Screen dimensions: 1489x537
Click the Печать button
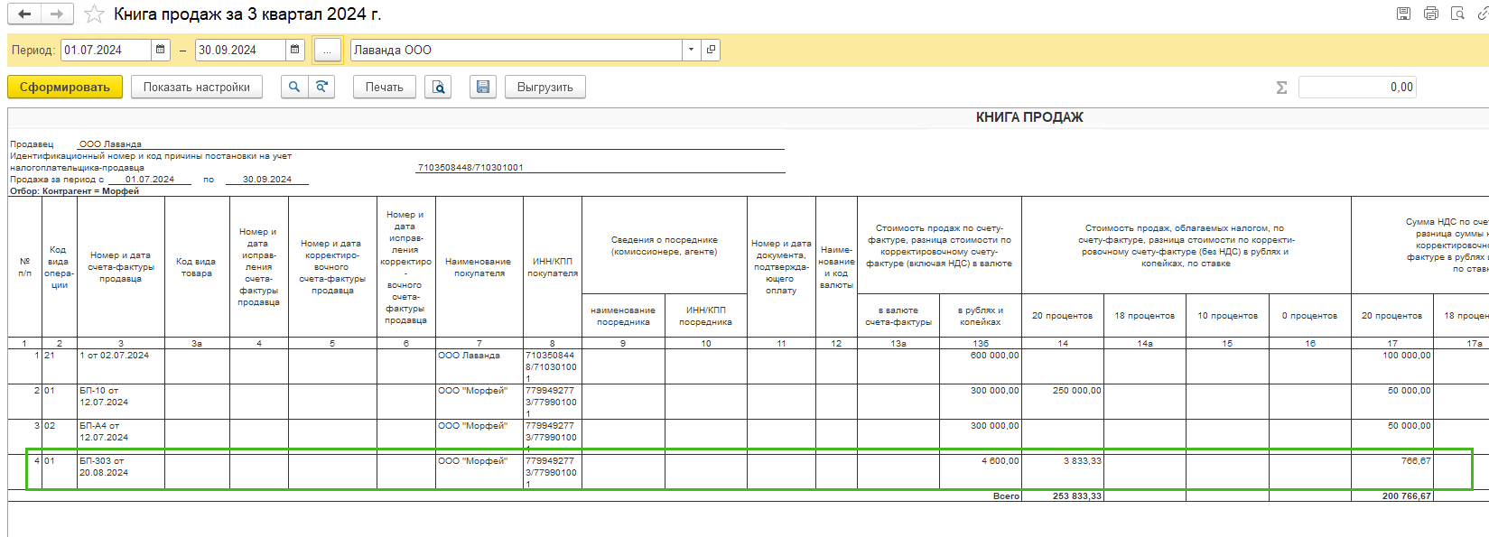[x=385, y=87]
